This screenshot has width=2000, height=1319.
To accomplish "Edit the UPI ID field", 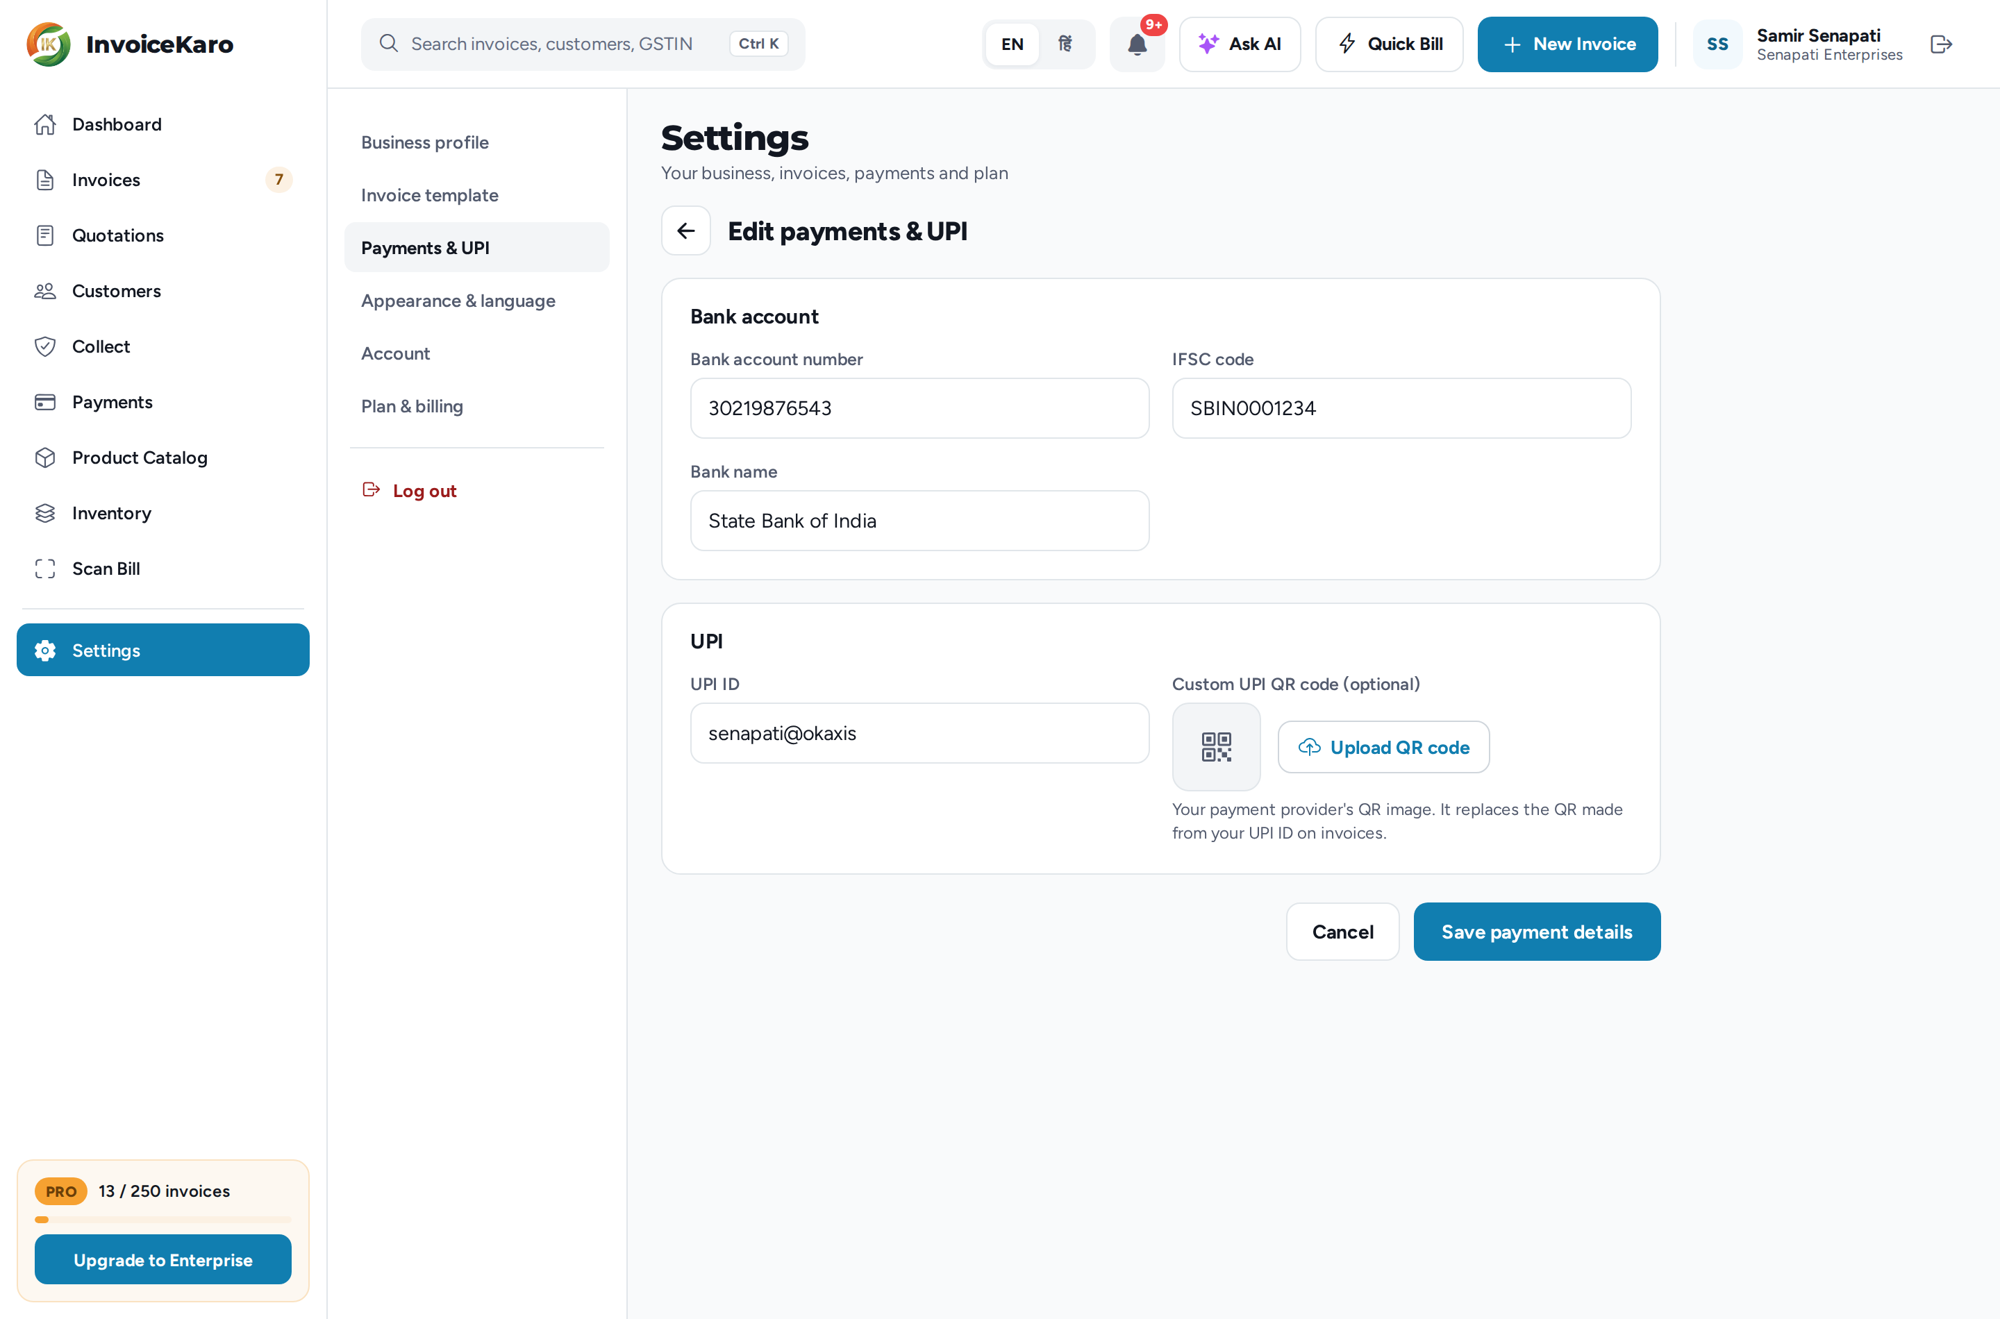I will pyautogui.click(x=919, y=734).
